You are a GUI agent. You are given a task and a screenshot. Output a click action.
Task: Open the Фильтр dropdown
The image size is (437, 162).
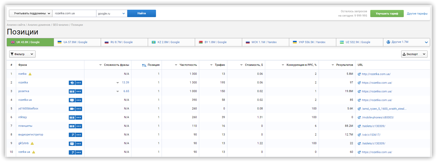click(22, 54)
